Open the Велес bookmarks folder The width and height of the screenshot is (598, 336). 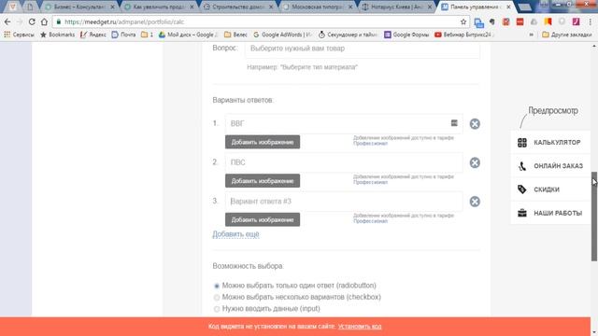[235, 35]
